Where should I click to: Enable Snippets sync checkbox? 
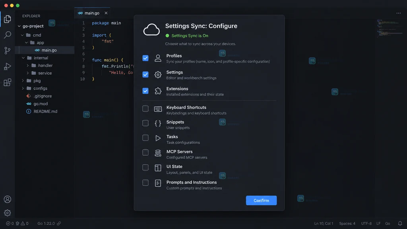[145, 123]
